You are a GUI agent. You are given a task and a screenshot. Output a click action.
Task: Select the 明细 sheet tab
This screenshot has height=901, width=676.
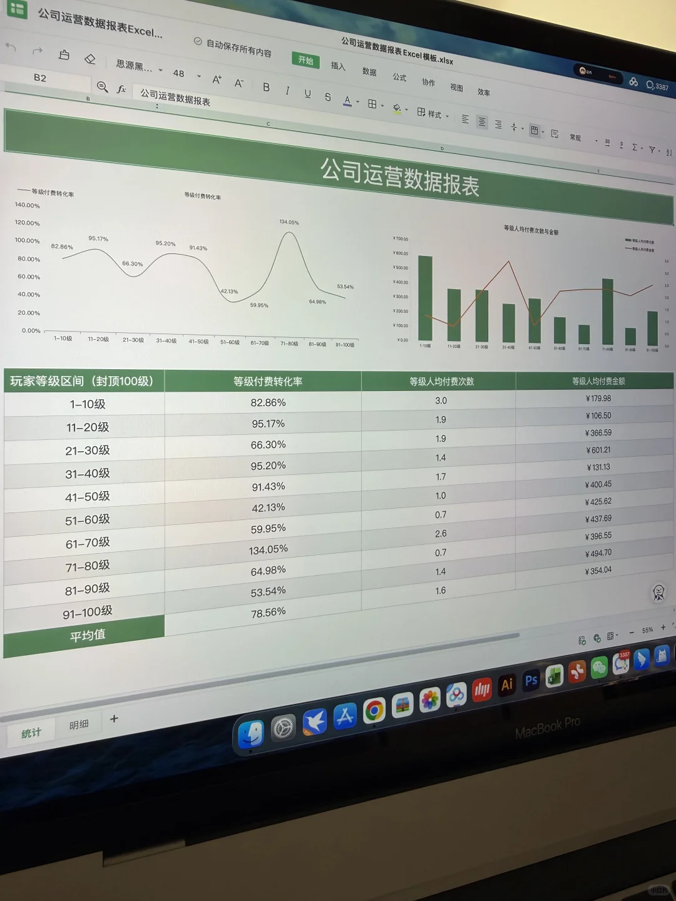point(78,724)
